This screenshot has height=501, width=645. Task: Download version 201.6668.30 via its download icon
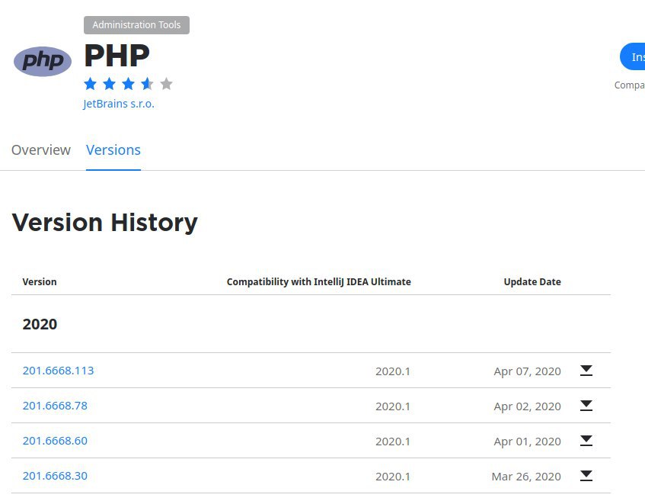pyautogui.click(x=586, y=476)
